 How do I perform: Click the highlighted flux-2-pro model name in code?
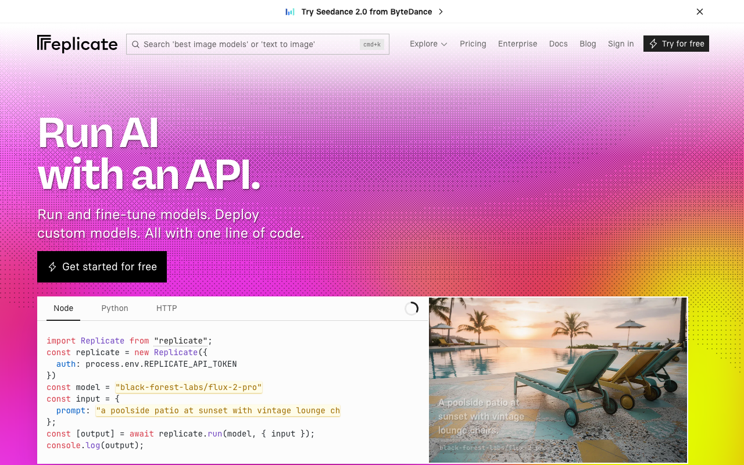188,387
